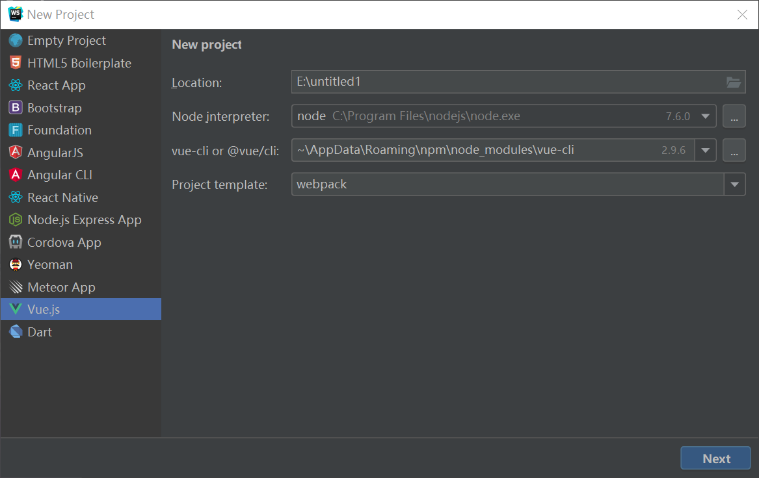Select the Empty Project globe icon

(x=16, y=41)
